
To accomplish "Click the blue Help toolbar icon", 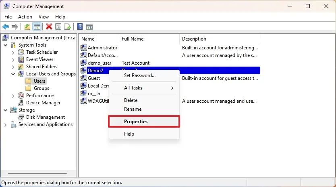I will 80,27.
